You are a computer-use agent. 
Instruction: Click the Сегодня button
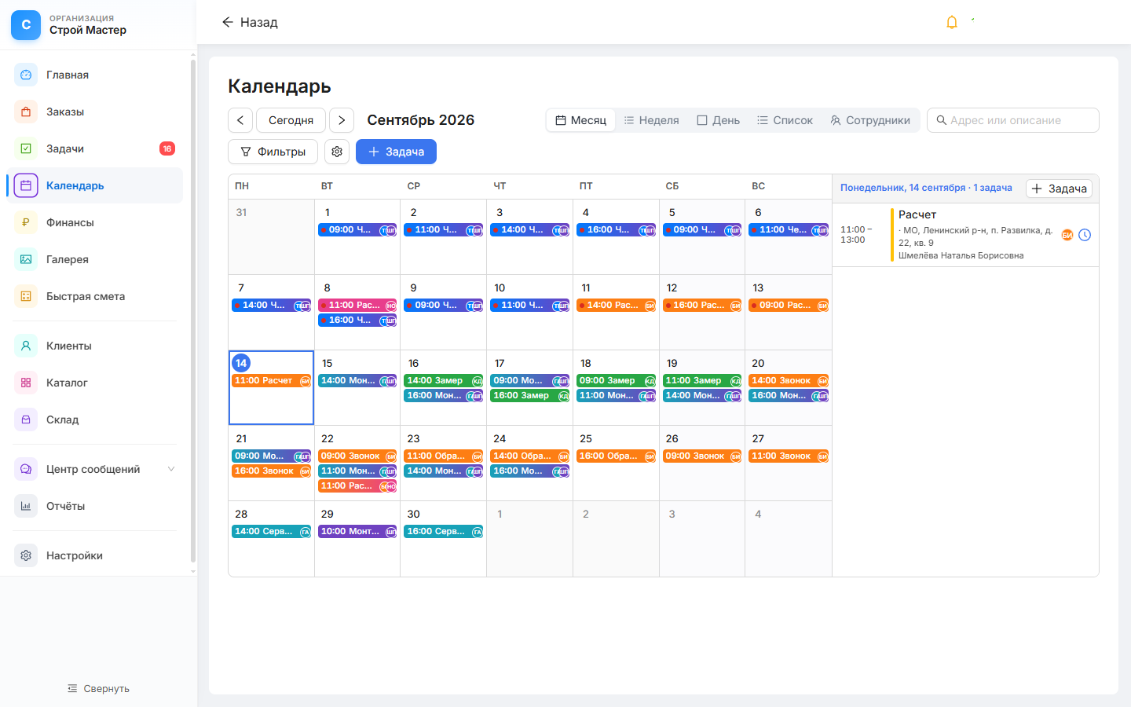[291, 120]
